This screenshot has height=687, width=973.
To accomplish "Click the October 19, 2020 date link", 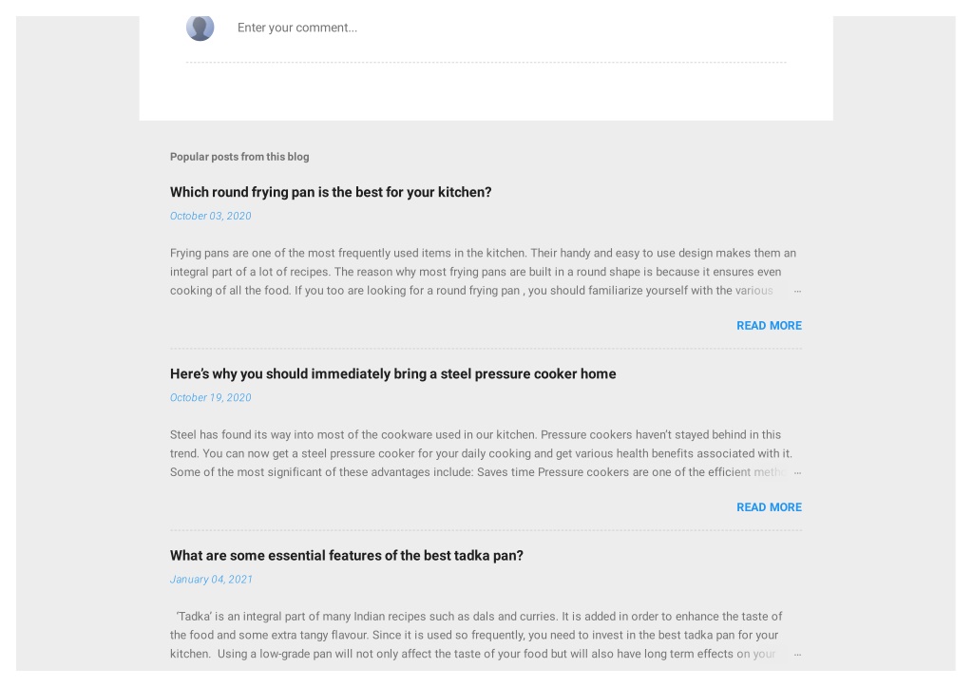I will [210, 398].
